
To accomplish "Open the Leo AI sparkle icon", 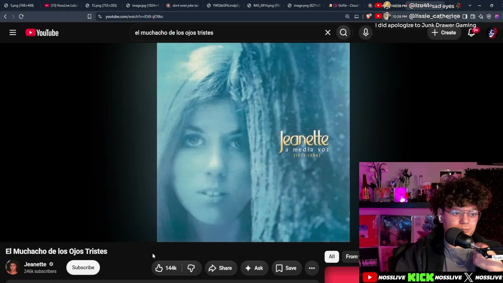I will tap(481, 17).
